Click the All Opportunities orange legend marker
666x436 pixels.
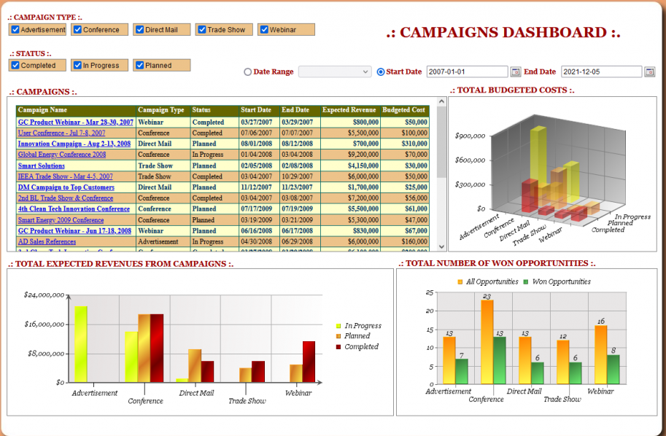point(460,281)
